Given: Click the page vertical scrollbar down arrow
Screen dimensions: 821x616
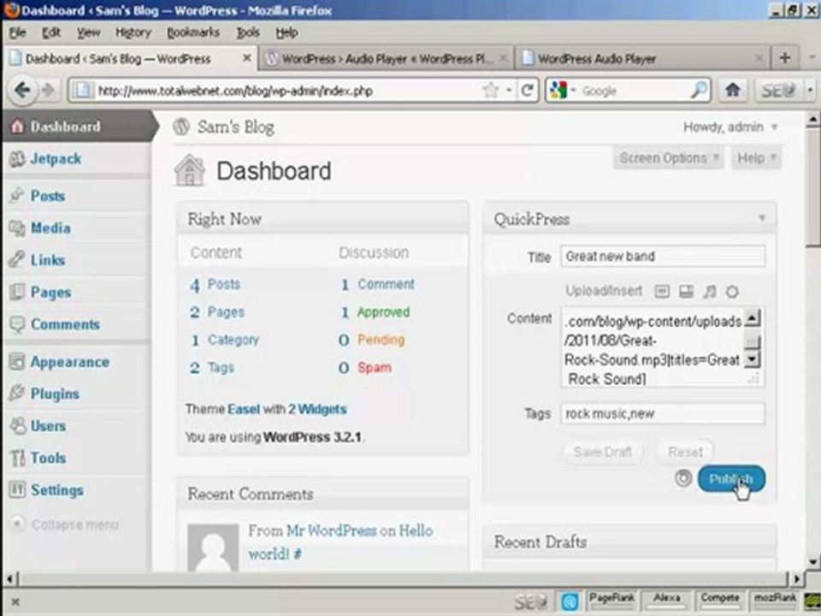Looking at the screenshot, I should point(812,563).
